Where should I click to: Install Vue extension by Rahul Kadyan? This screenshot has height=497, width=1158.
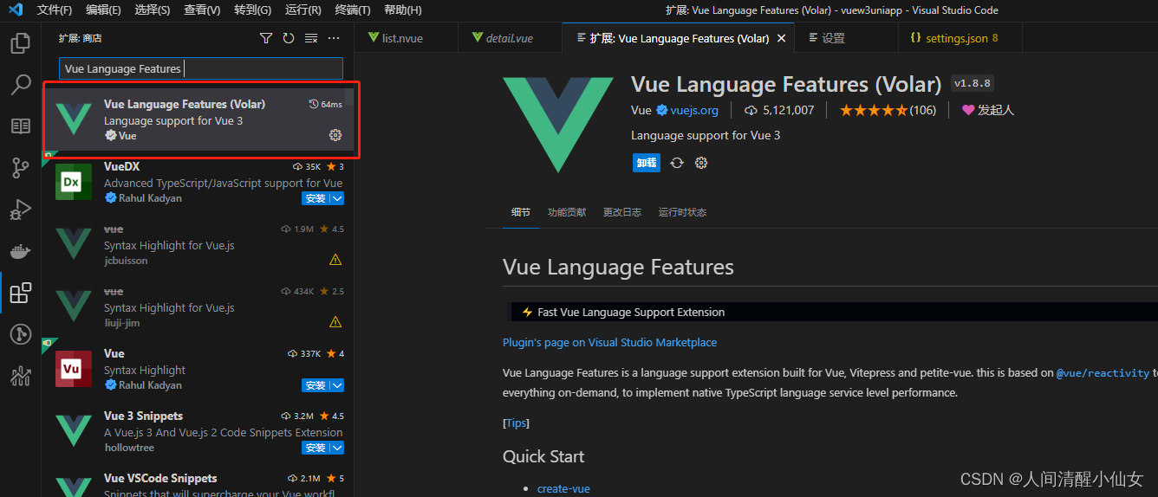click(x=316, y=385)
